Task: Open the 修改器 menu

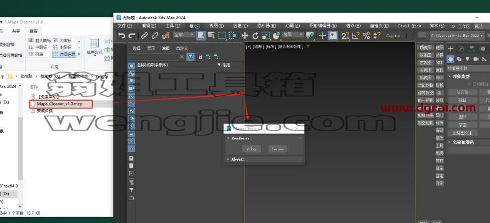Action: pos(266,26)
